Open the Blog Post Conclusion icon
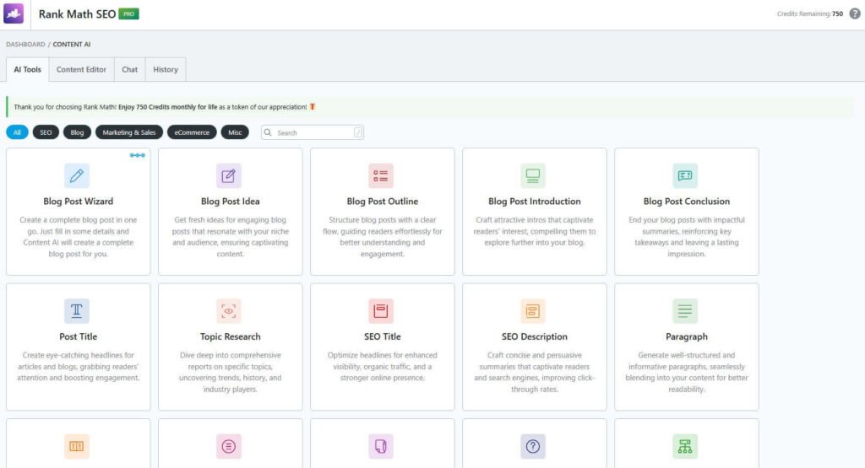 click(685, 175)
